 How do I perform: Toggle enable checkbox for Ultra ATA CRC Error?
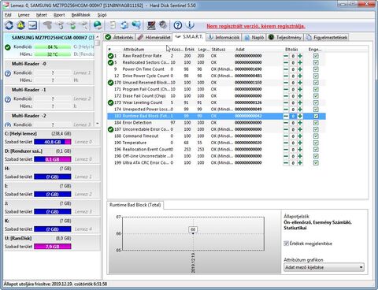(316, 162)
